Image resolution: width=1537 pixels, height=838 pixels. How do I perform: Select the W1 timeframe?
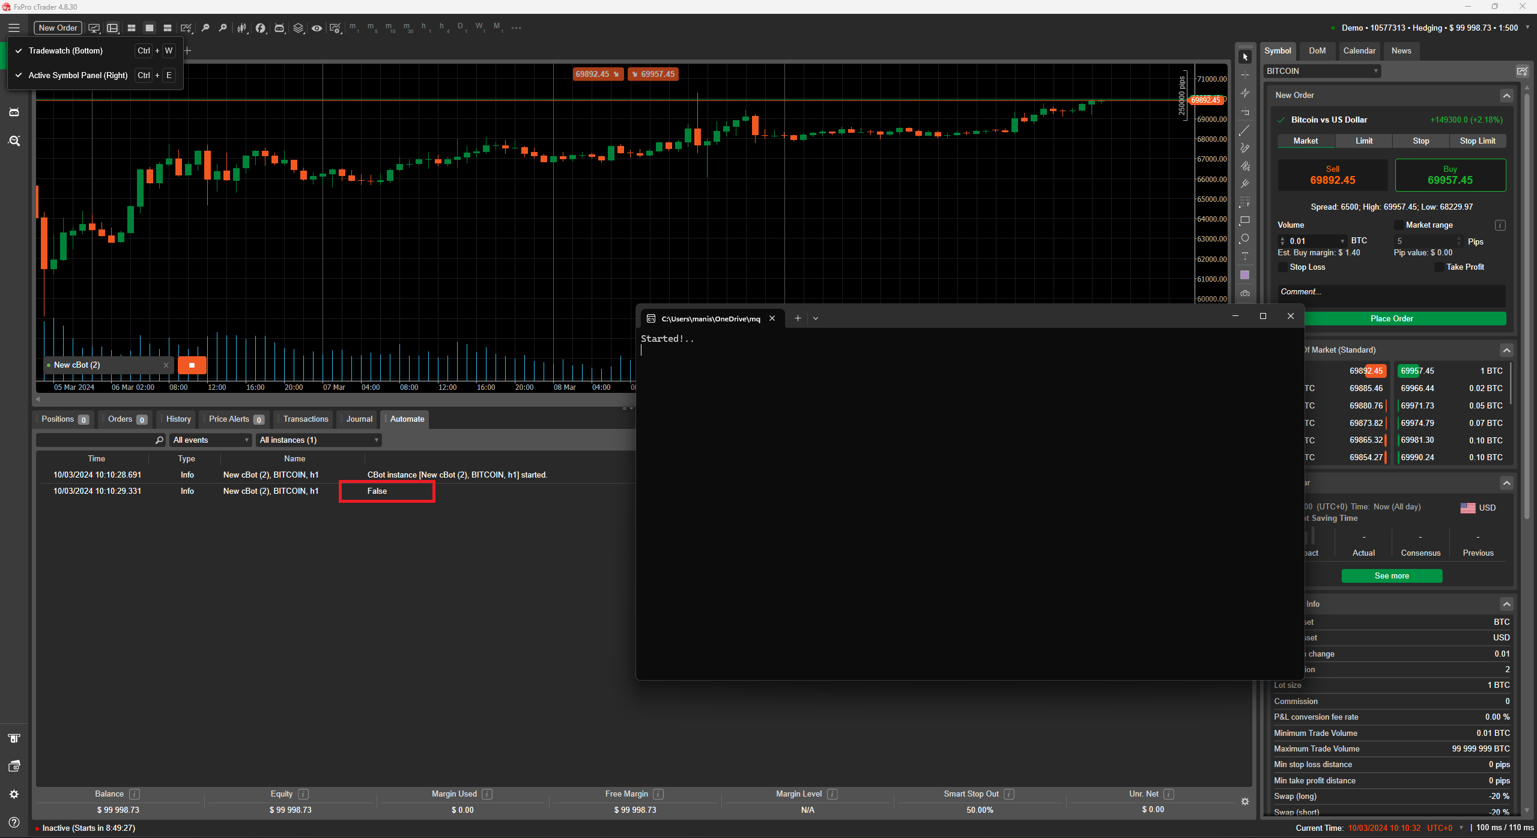[x=480, y=28]
